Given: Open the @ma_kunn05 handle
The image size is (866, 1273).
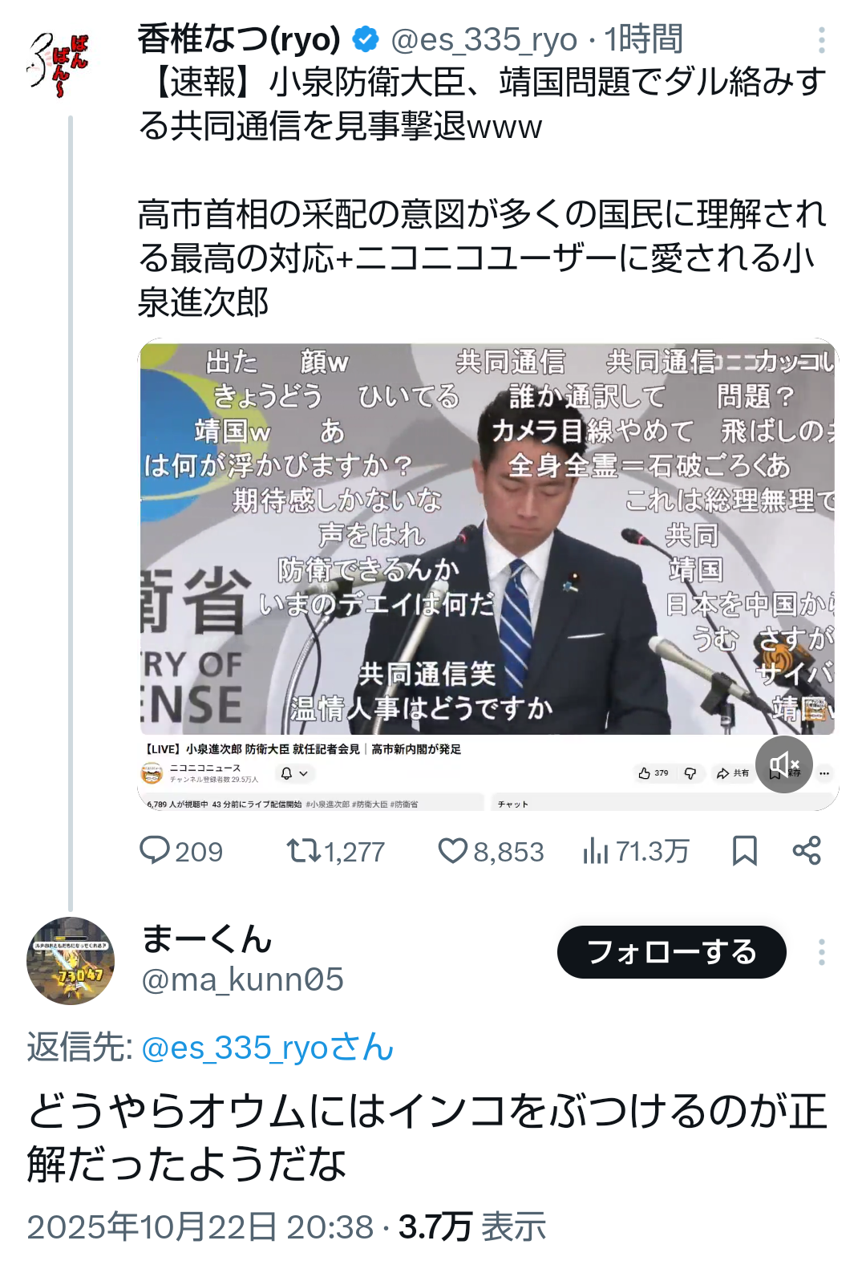Looking at the screenshot, I should [242, 979].
